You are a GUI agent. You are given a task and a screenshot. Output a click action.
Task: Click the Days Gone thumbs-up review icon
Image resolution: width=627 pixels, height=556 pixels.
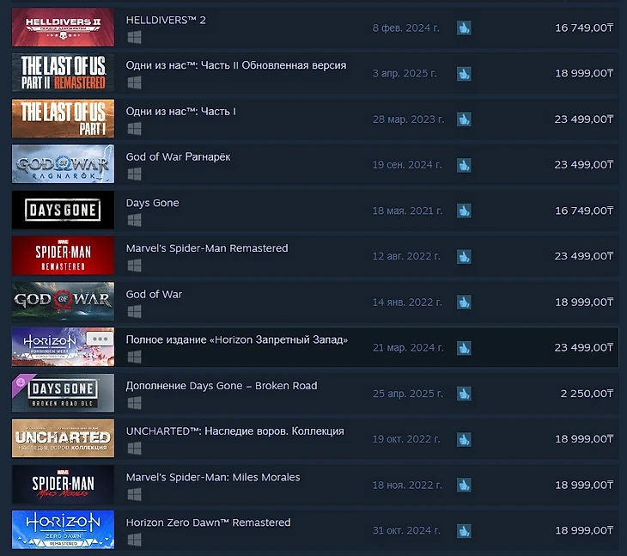(464, 211)
